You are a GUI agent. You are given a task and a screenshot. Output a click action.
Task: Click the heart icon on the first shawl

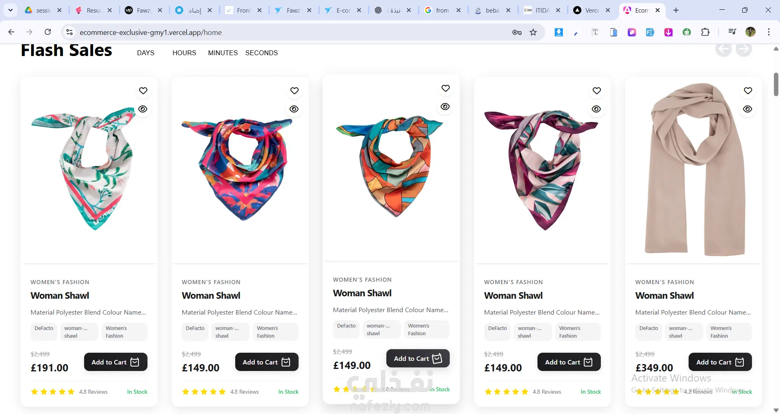click(143, 91)
